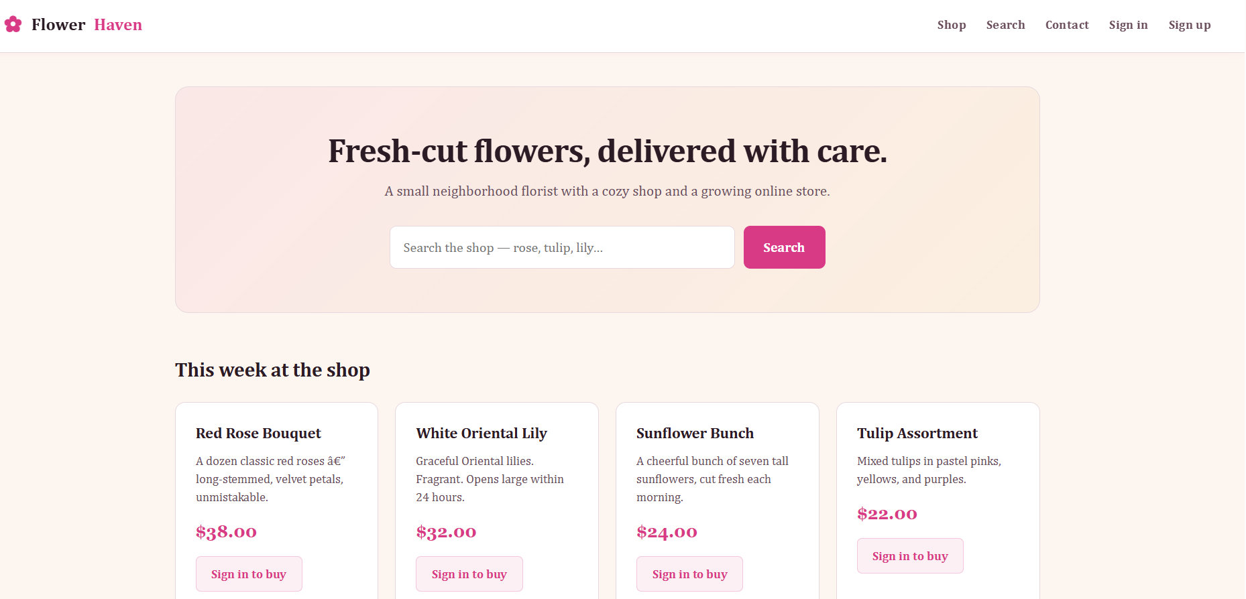This screenshot has height=599, width=1246.
Task: Click the Tulip Assortment product title
Action: click(x=917, y=433)
